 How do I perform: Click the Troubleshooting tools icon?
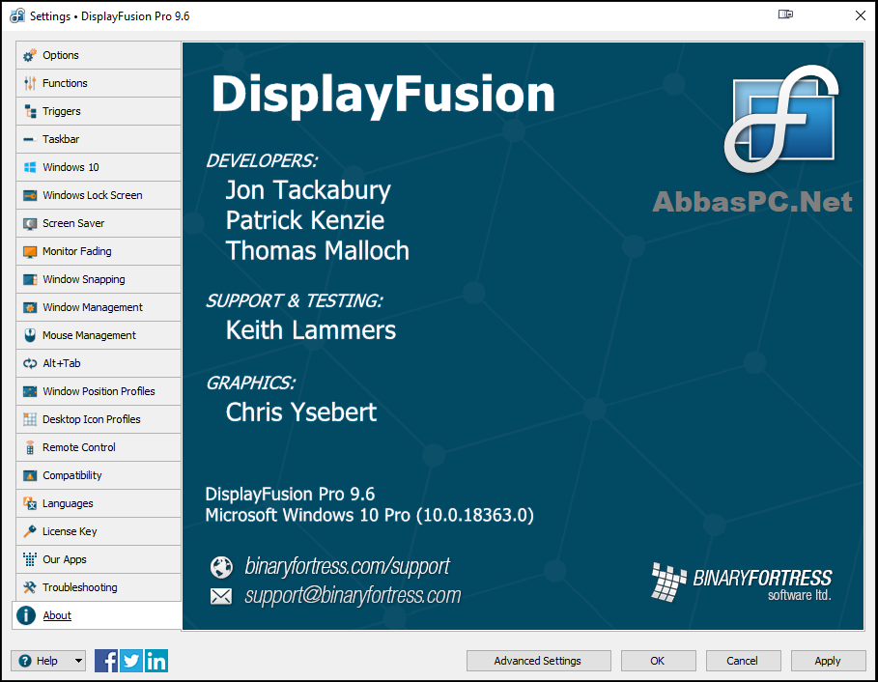30,587
